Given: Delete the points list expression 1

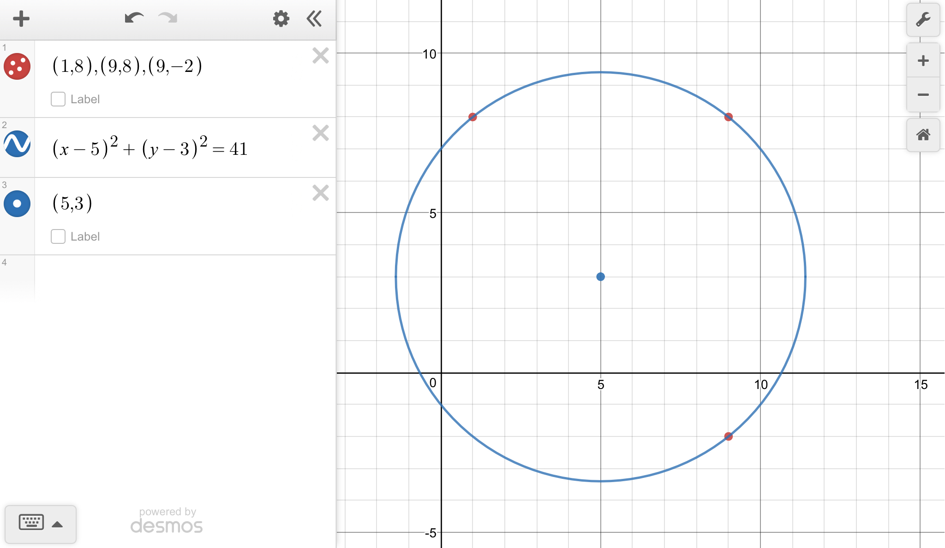Looking at the screenshot, I should 320,56.
